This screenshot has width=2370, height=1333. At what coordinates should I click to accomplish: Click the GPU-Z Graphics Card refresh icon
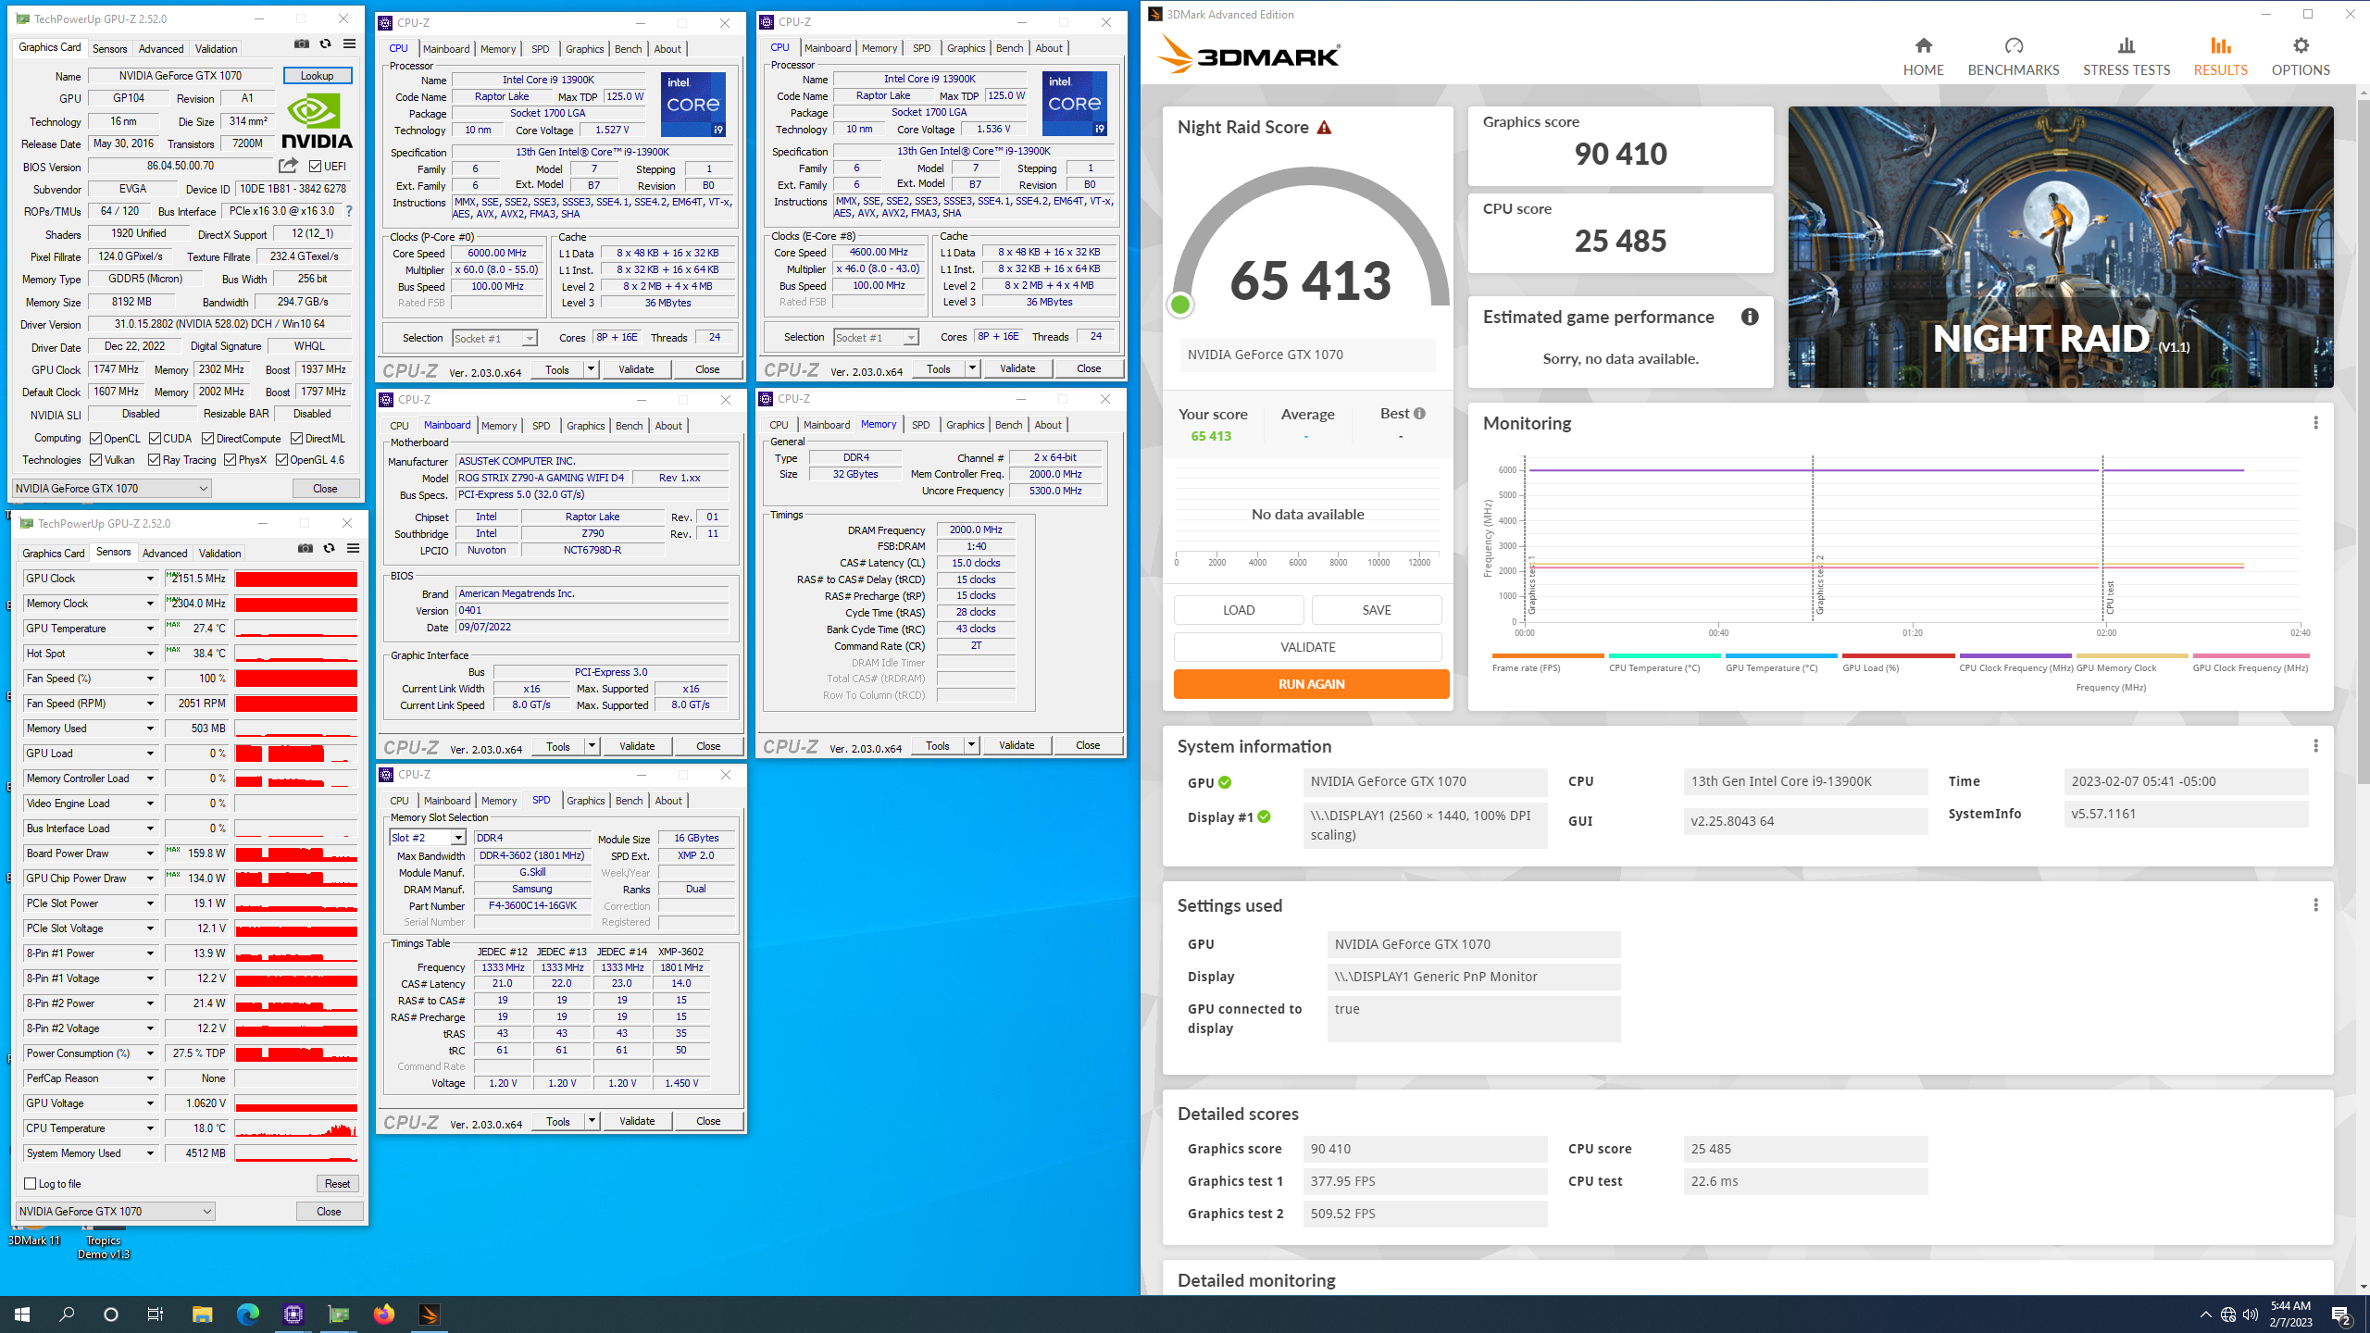coord(325,44)
